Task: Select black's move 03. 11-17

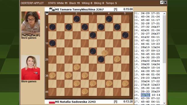Action: [155, 20]
